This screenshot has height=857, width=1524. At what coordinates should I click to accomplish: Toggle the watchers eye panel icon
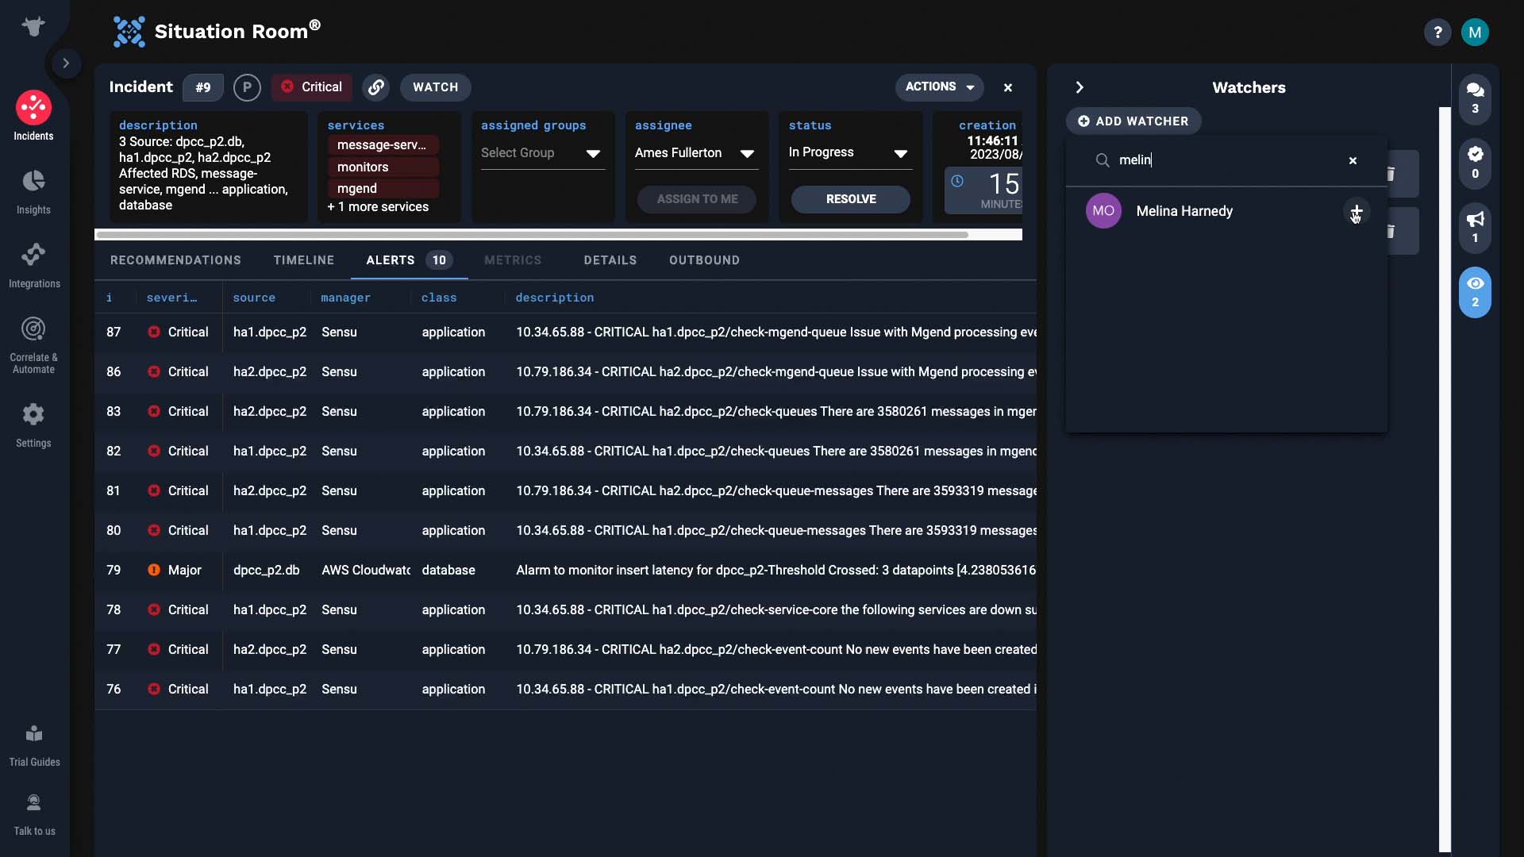tap(1475, 293)
